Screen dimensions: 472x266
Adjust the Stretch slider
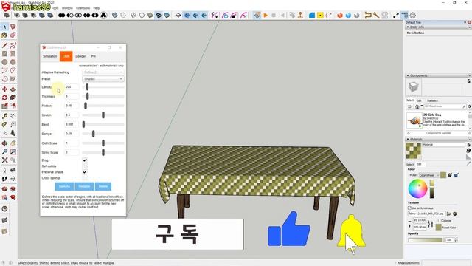pyautogui.click(x=103, y=115)
